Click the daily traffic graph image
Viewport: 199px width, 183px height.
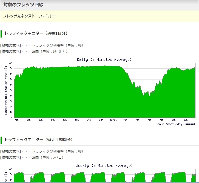[x=100, y=92]
